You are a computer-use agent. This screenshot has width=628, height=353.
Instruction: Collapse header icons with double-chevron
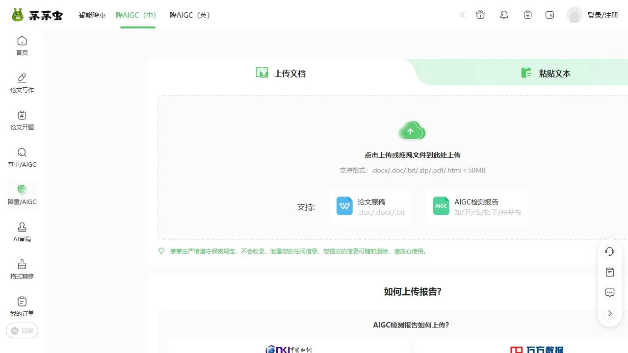coord(462,15)
